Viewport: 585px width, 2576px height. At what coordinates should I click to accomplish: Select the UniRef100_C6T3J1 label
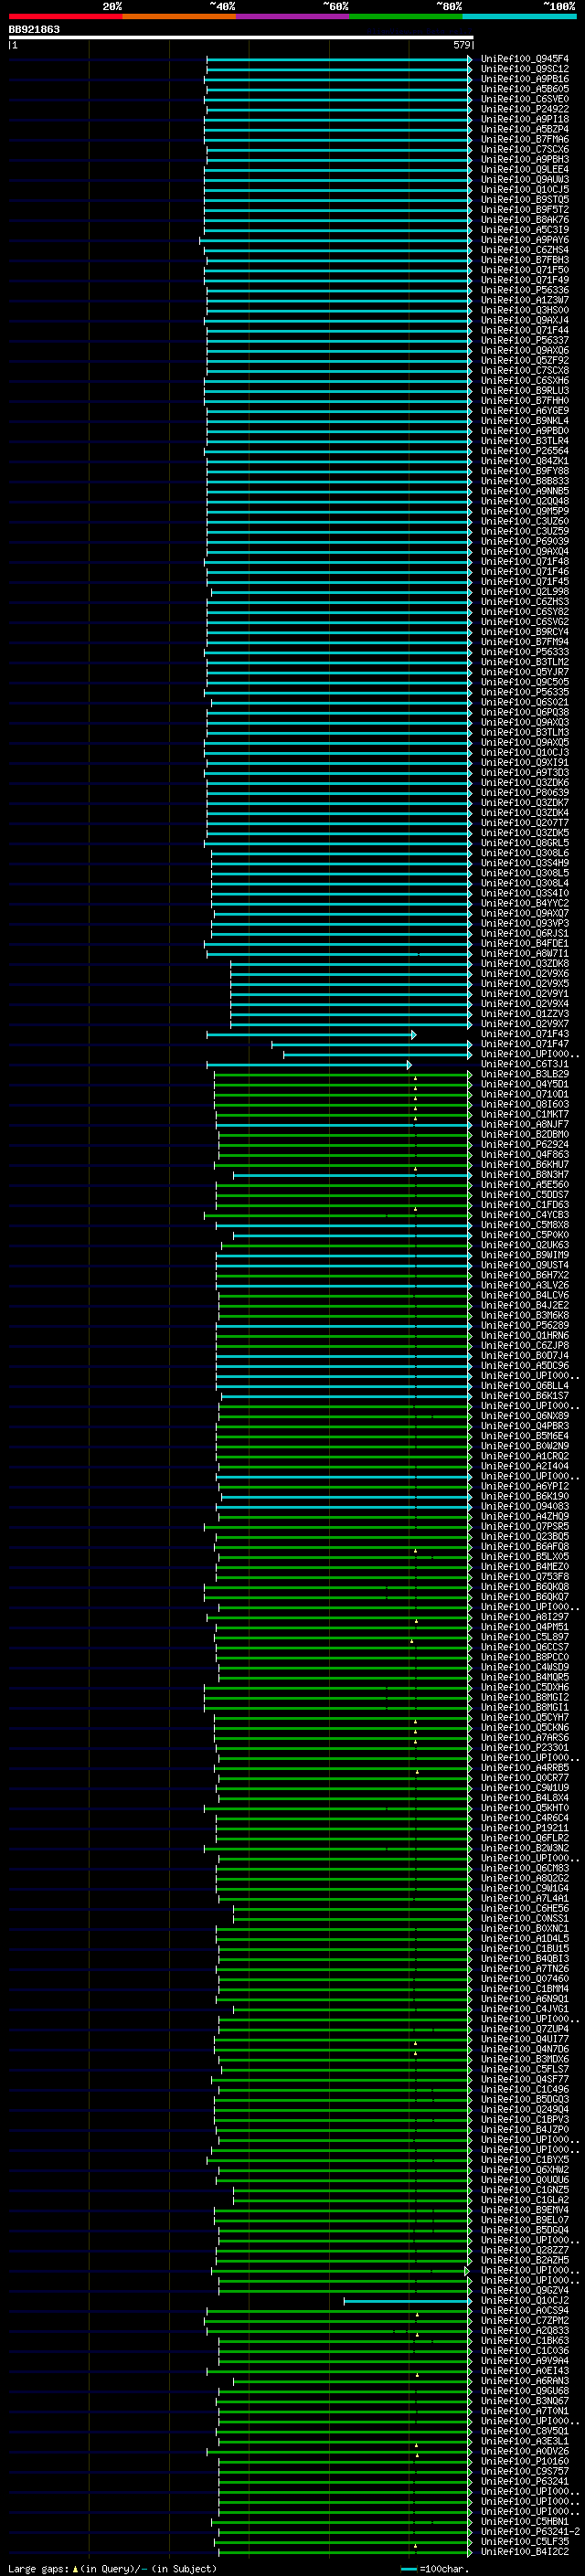[x=525, y=1064]
